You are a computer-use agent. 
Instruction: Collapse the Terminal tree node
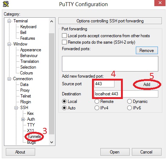(x=9, y=21)
